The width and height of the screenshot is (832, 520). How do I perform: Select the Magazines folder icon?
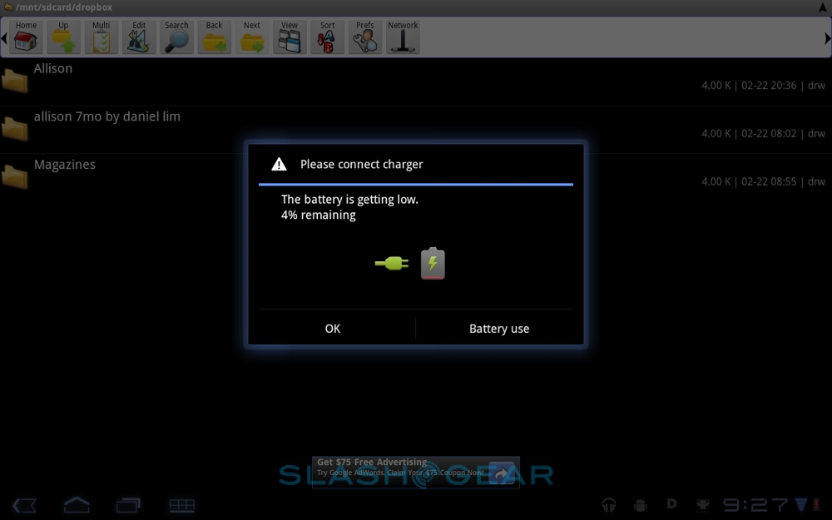click(14, 177)
